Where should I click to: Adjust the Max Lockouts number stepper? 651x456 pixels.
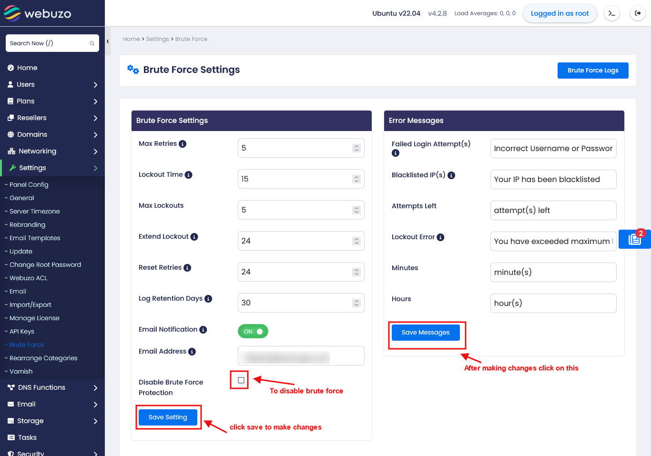[x=356, y=210]
